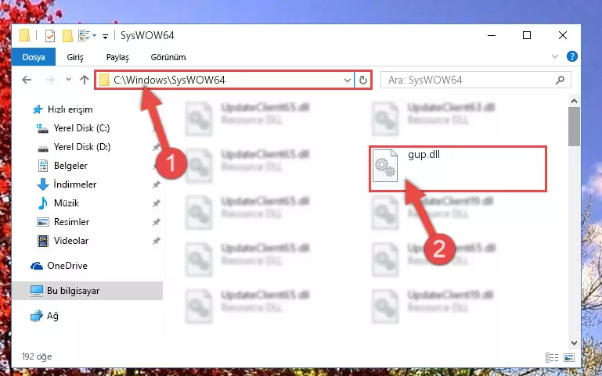Click the gup.dll gear file icon
Image resolution: width=602 pixels, height=376 pixels.
[385, 166]
